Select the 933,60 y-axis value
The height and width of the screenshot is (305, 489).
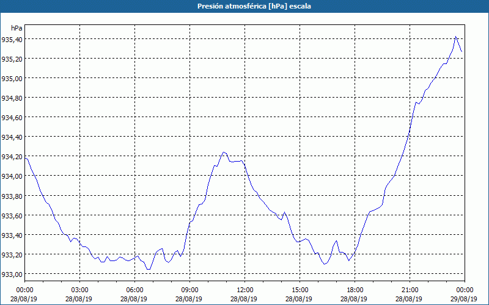click(x=12, y=216)
